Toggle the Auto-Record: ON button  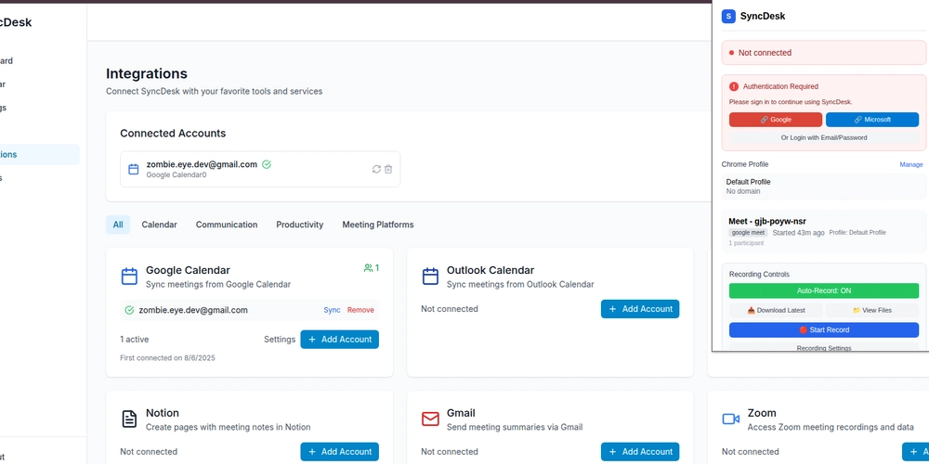tap(823, 290)
